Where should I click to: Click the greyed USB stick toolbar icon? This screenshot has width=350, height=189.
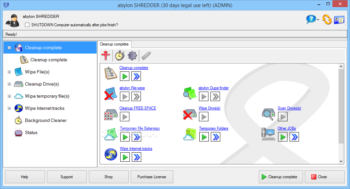(146, 56)
